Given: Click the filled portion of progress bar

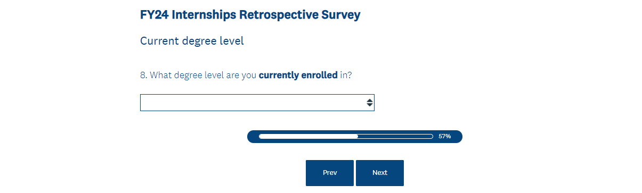Looking at the screenshot, I should point(308,137).
